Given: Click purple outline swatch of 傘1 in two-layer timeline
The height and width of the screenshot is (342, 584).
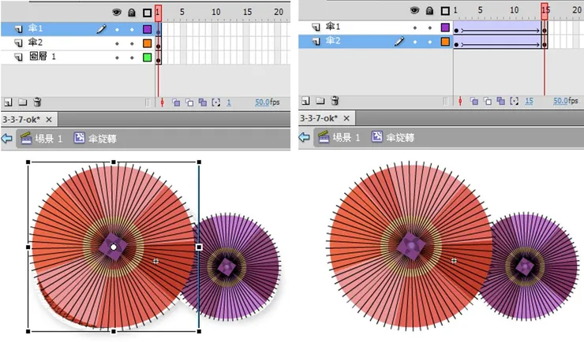Looking at the screenshot, I should [445, 27].
